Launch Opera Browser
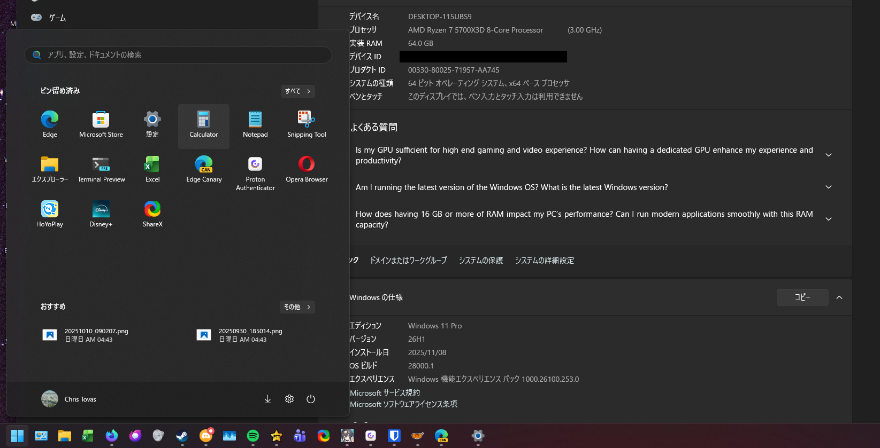880x448 pixels. 307,170
